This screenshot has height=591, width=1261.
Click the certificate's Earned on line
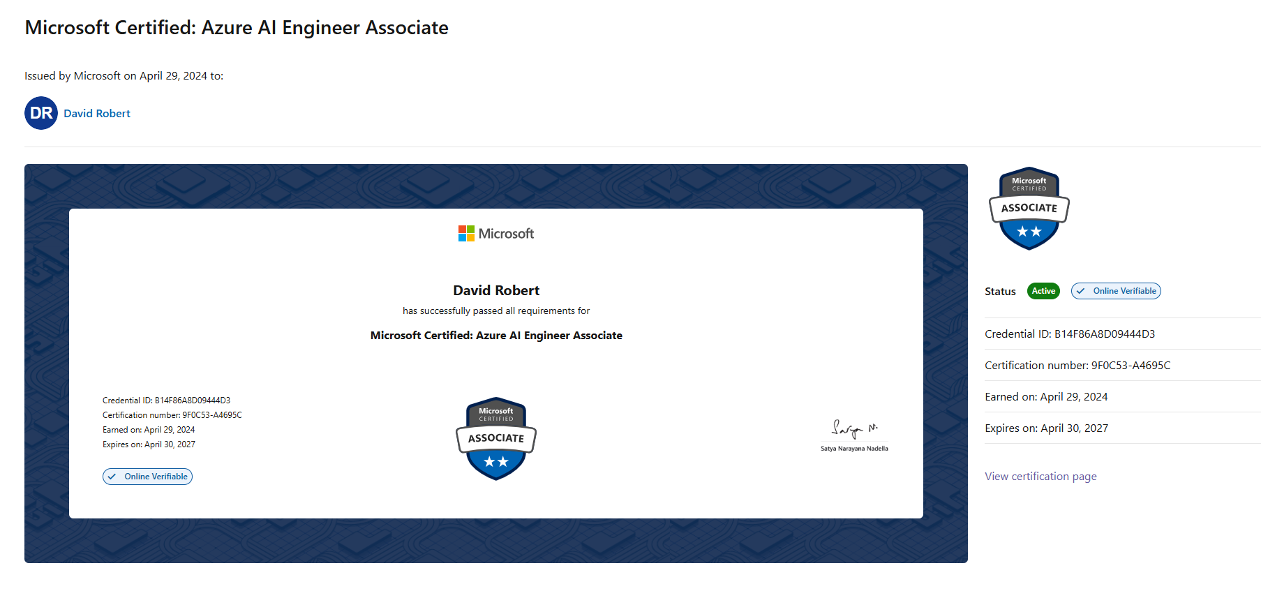149,430
